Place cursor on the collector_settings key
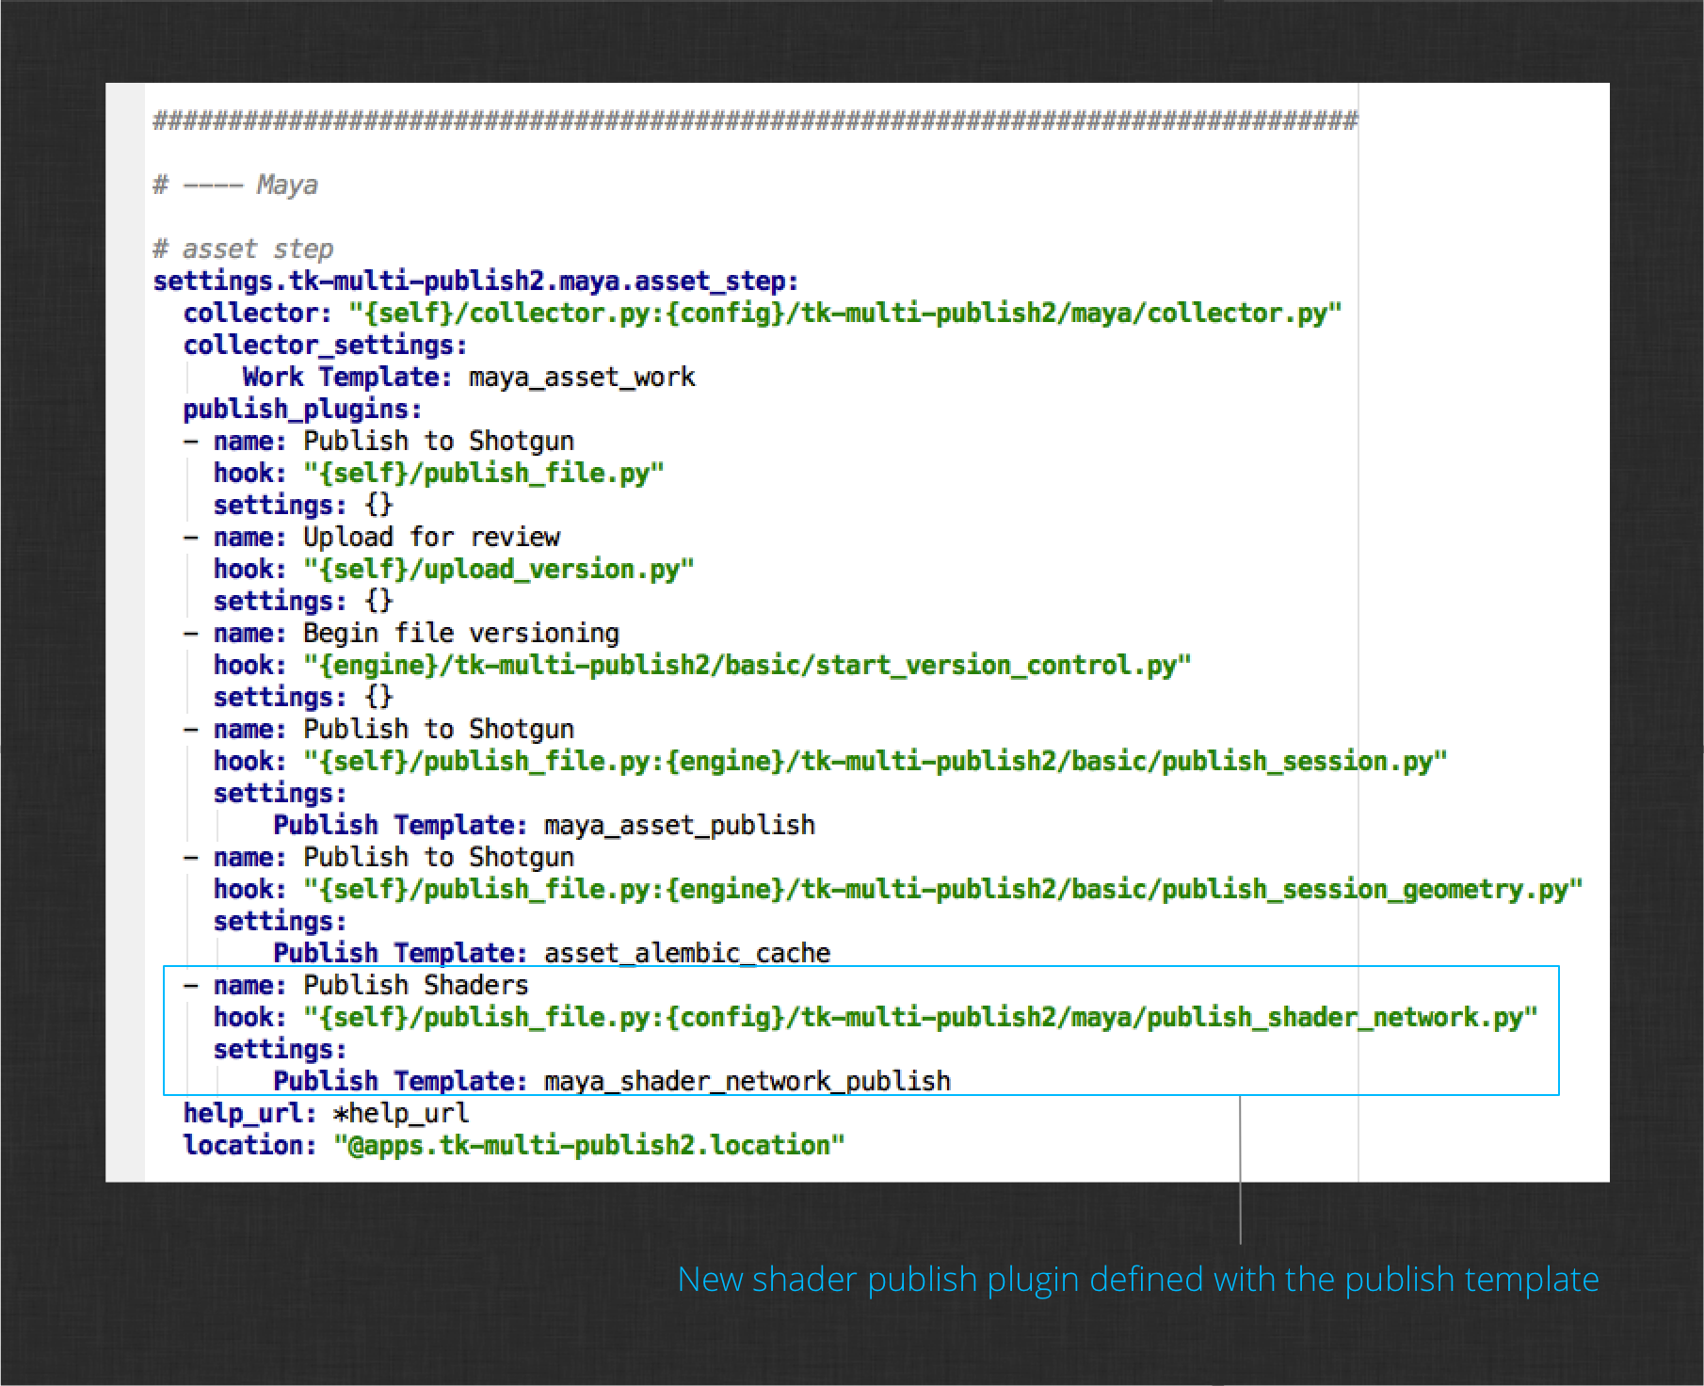This screenshot has width=1704, height=1386. [325, 345]
